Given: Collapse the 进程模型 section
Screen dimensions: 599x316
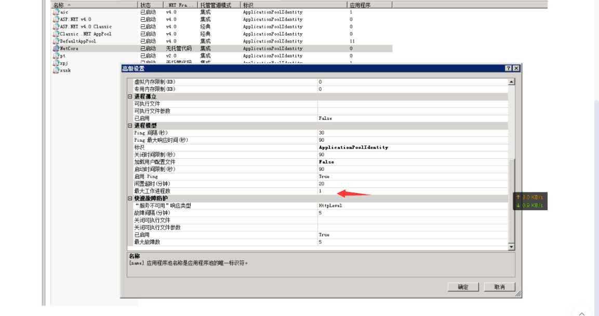Looking at the screenshot, I should 130,126.
